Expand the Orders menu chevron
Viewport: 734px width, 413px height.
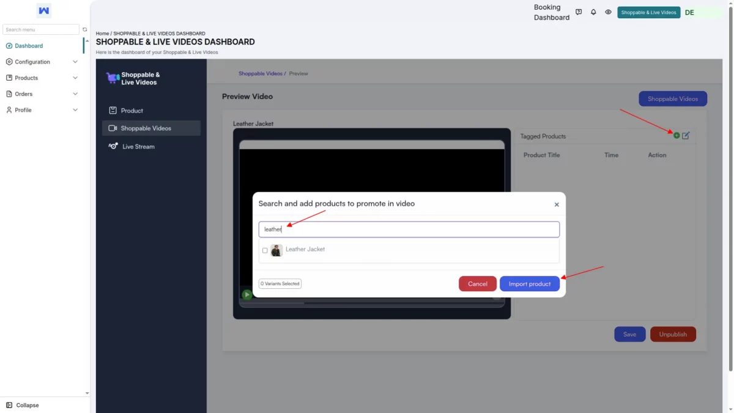[75, 94]
